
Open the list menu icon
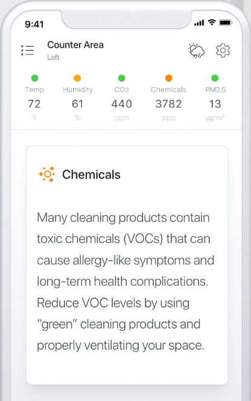click(x=27, y=50)
